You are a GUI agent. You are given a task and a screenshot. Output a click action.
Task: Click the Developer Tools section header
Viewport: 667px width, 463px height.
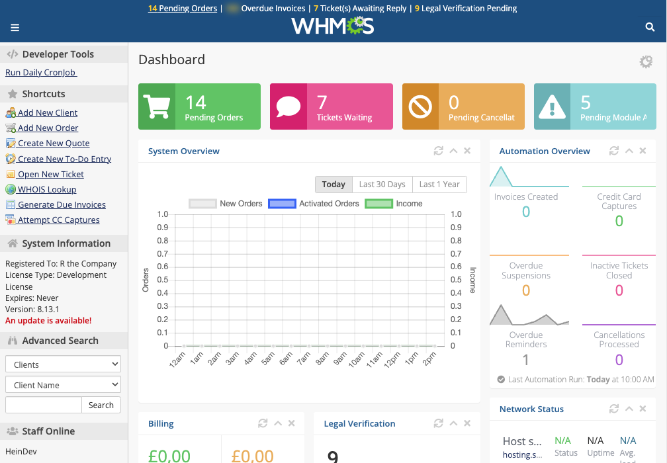64,54
